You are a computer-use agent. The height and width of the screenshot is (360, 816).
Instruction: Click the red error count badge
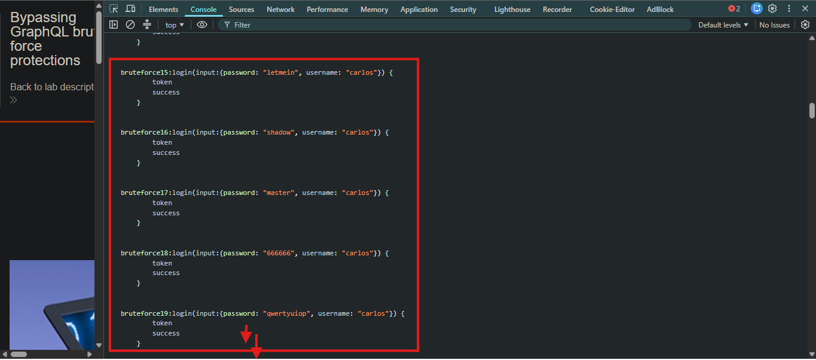tap(734, 9)
